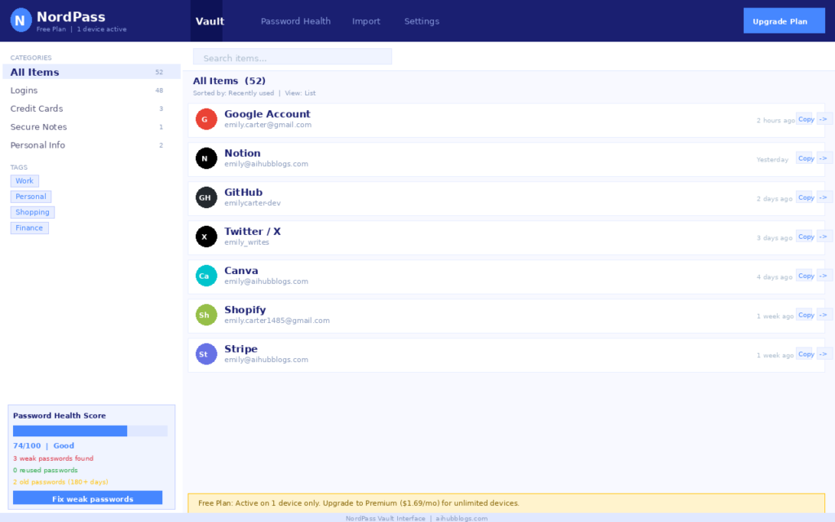Click emily.carter1485@gmail.com under Shopify
This screenshot has width=835, height=522.
[277, 321]
